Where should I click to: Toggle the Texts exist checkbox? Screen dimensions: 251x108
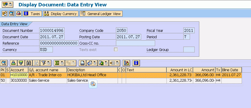click(x=116, y=50)
